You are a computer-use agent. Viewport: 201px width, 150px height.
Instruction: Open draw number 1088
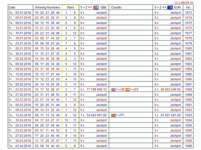pyautogui.click(x=188, y=89)
